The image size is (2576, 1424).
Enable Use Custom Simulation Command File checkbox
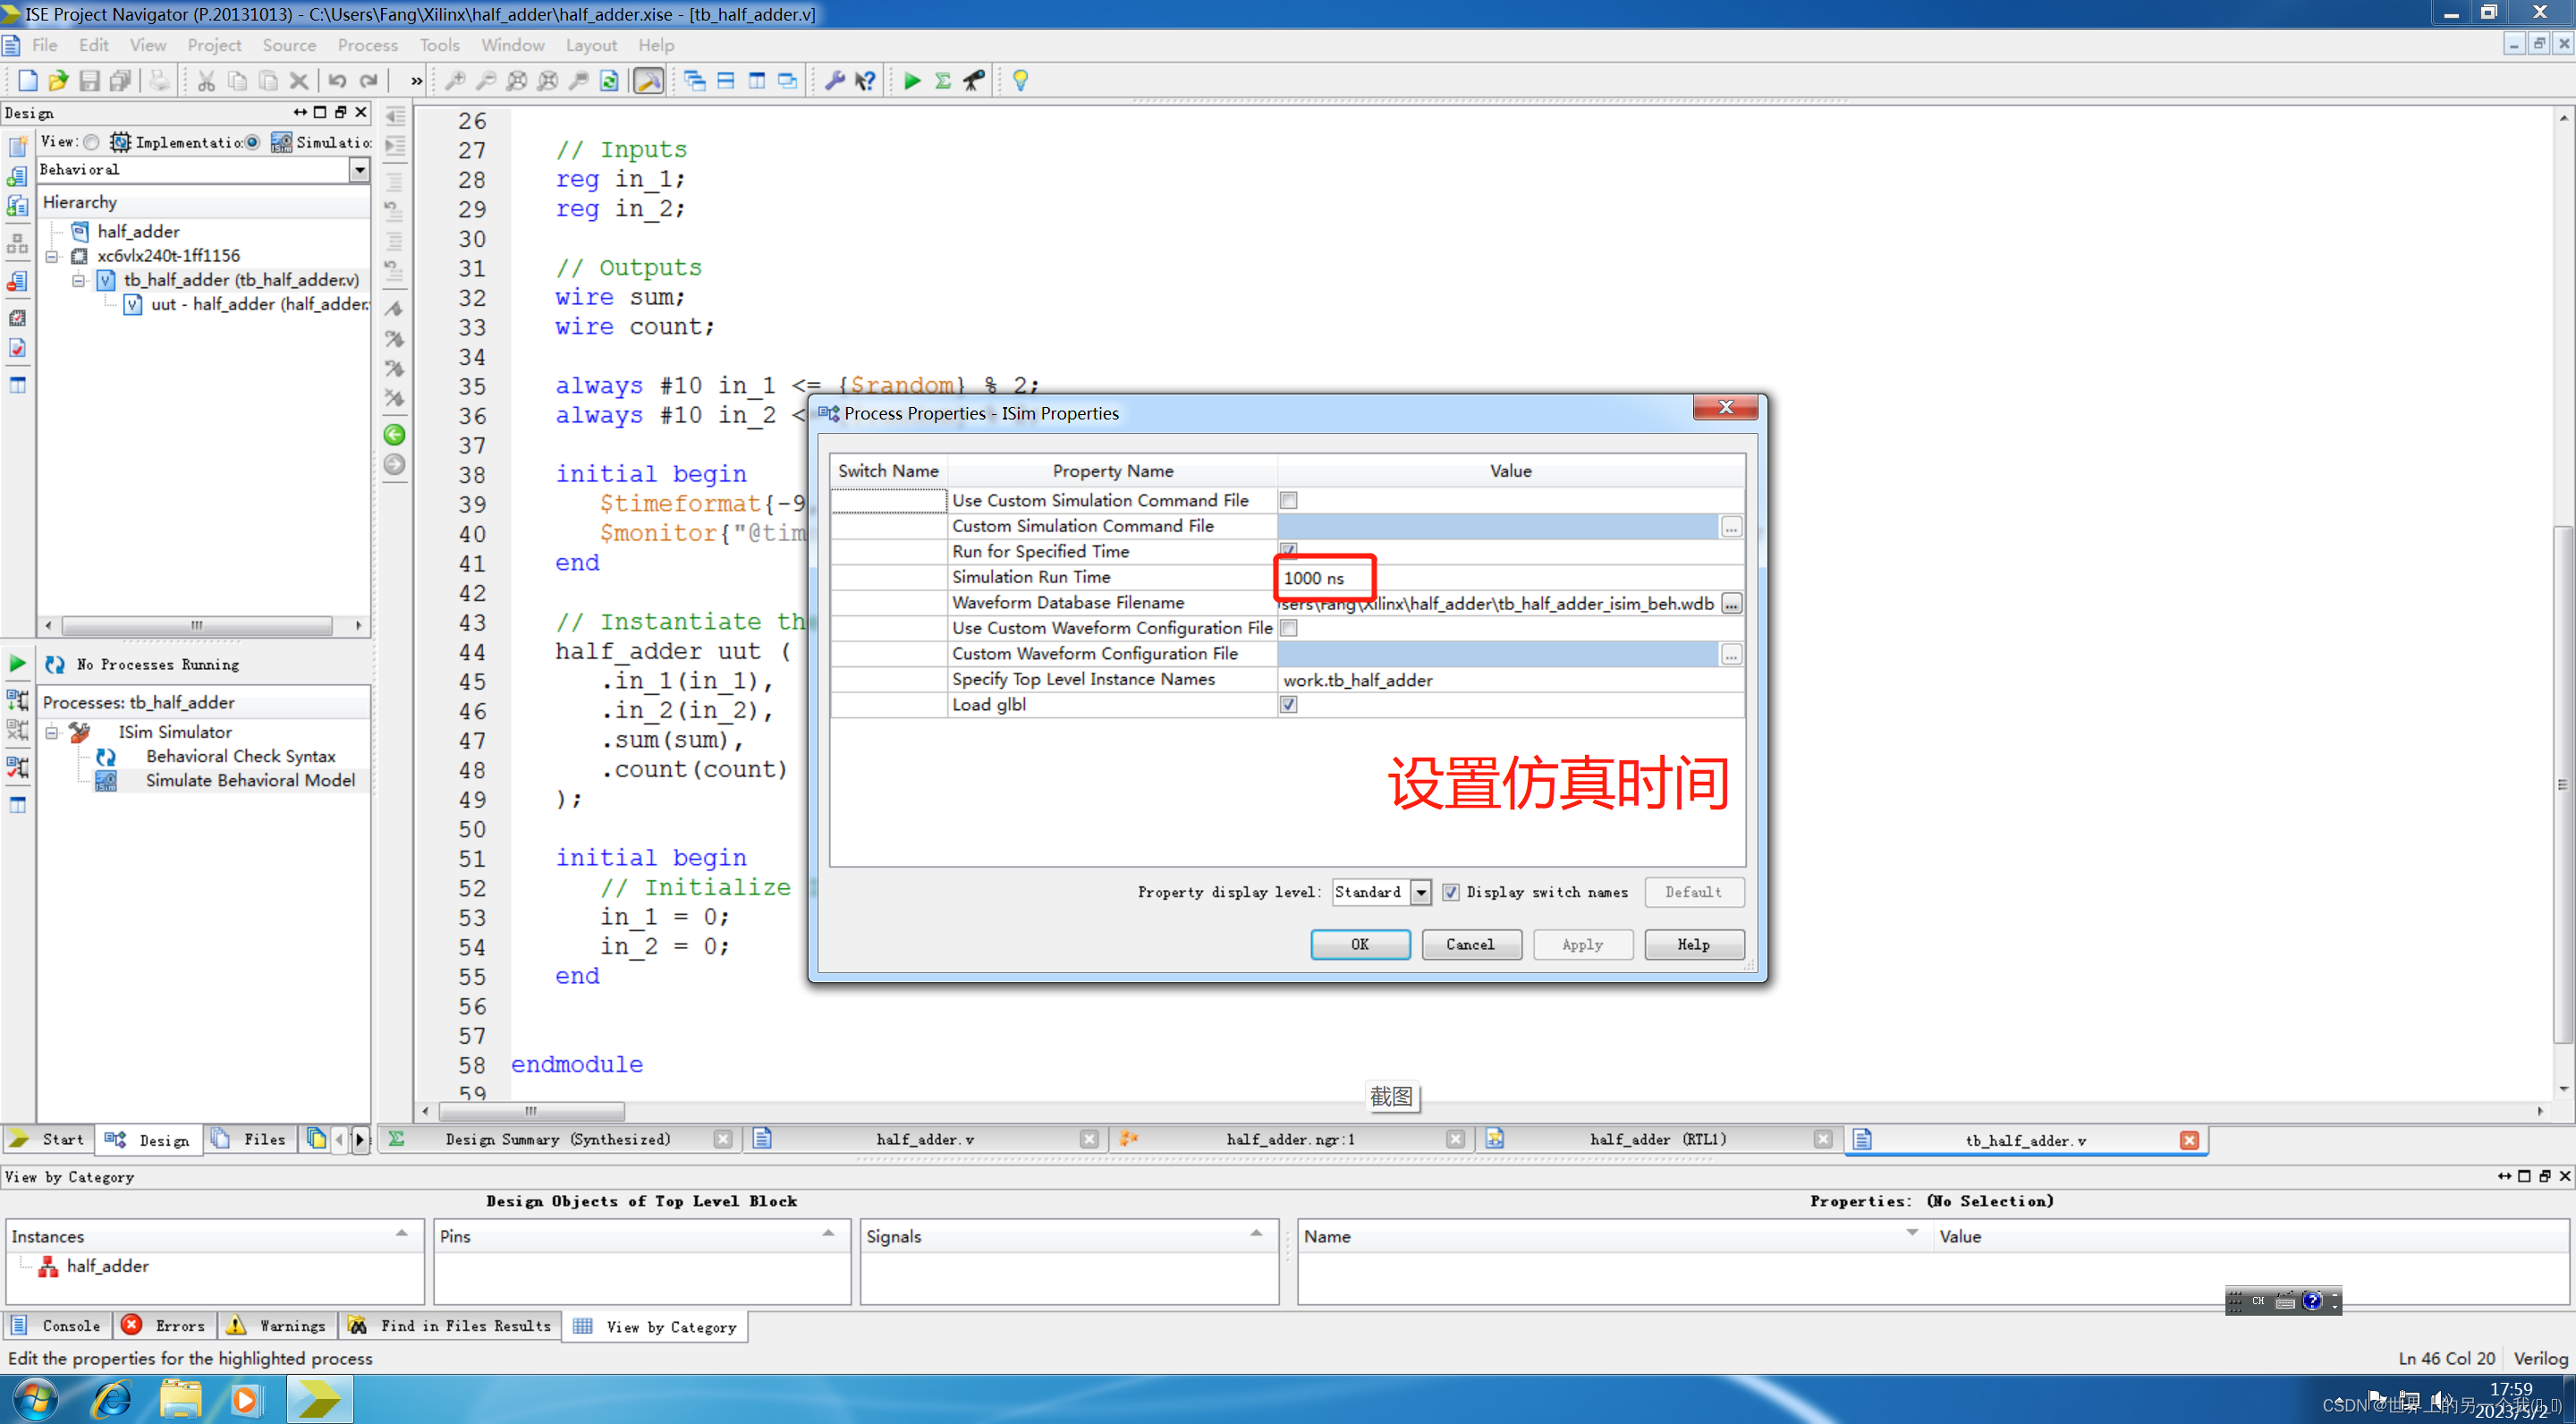(1288, 500)
